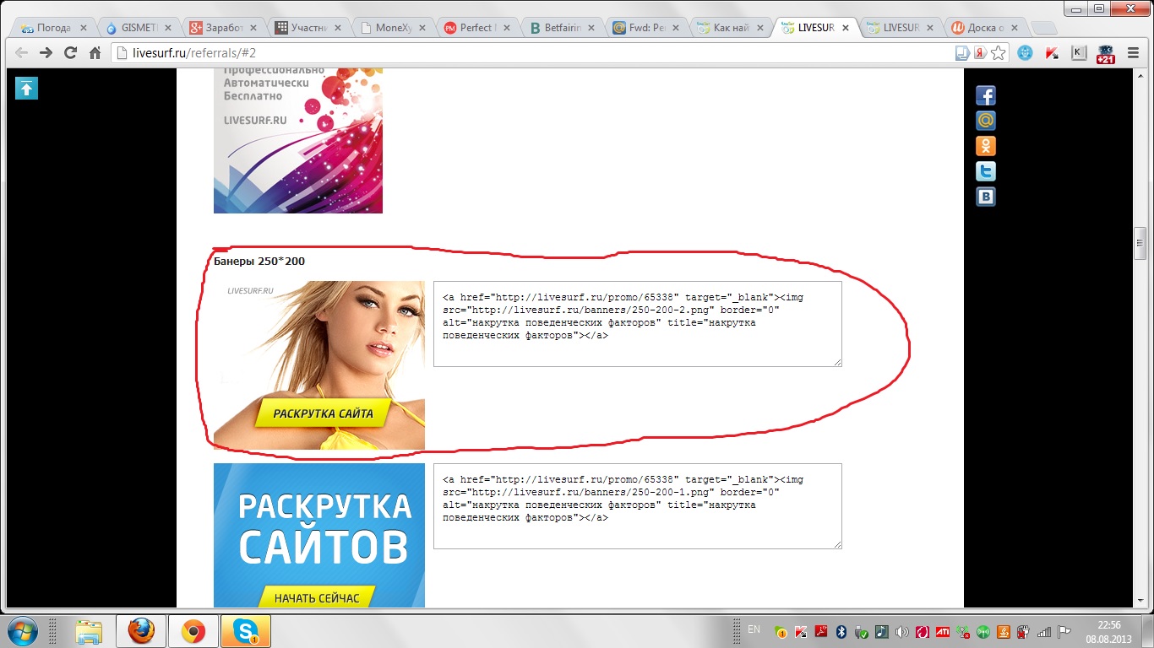
Task: Share page via Mail.ru @ icon
Action: coord(985,121)
